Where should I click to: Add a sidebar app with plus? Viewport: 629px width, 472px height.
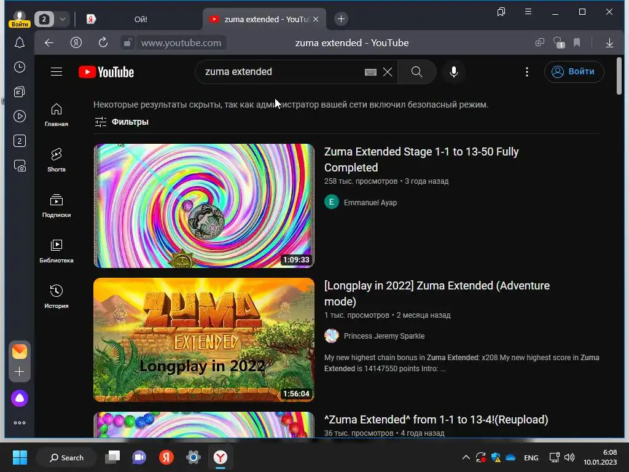19,372
